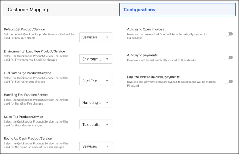Screen dimensions: 239x154
Task: Switch to the Customer Mapping tab
Action: [x=62, y=10]
